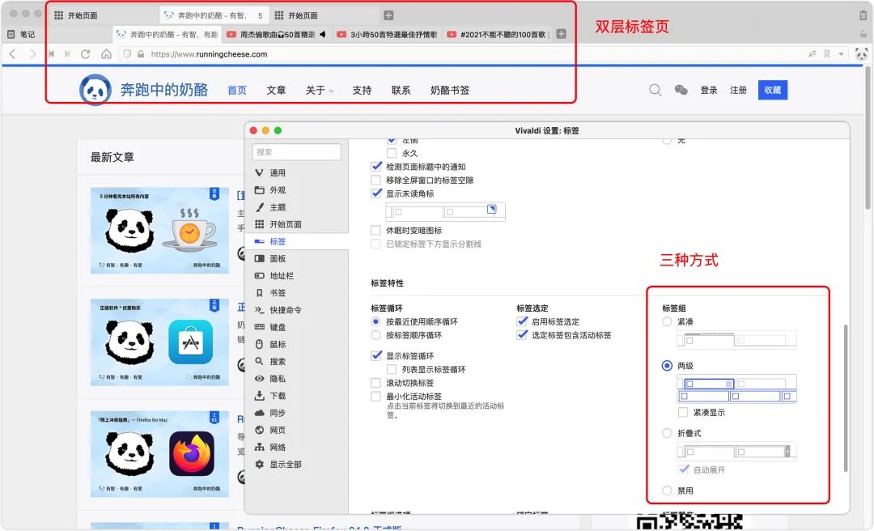Screen dimensions: 874x531
Task: Switch to the 3小時50首特選最佳抒情歌 tab
Action: coord(388,34)
